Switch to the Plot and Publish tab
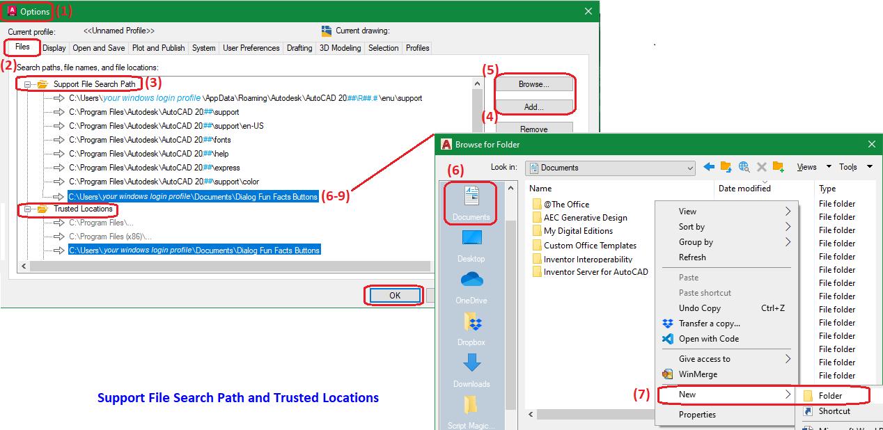This screenshot has height=430, width=883. [159, 48]
